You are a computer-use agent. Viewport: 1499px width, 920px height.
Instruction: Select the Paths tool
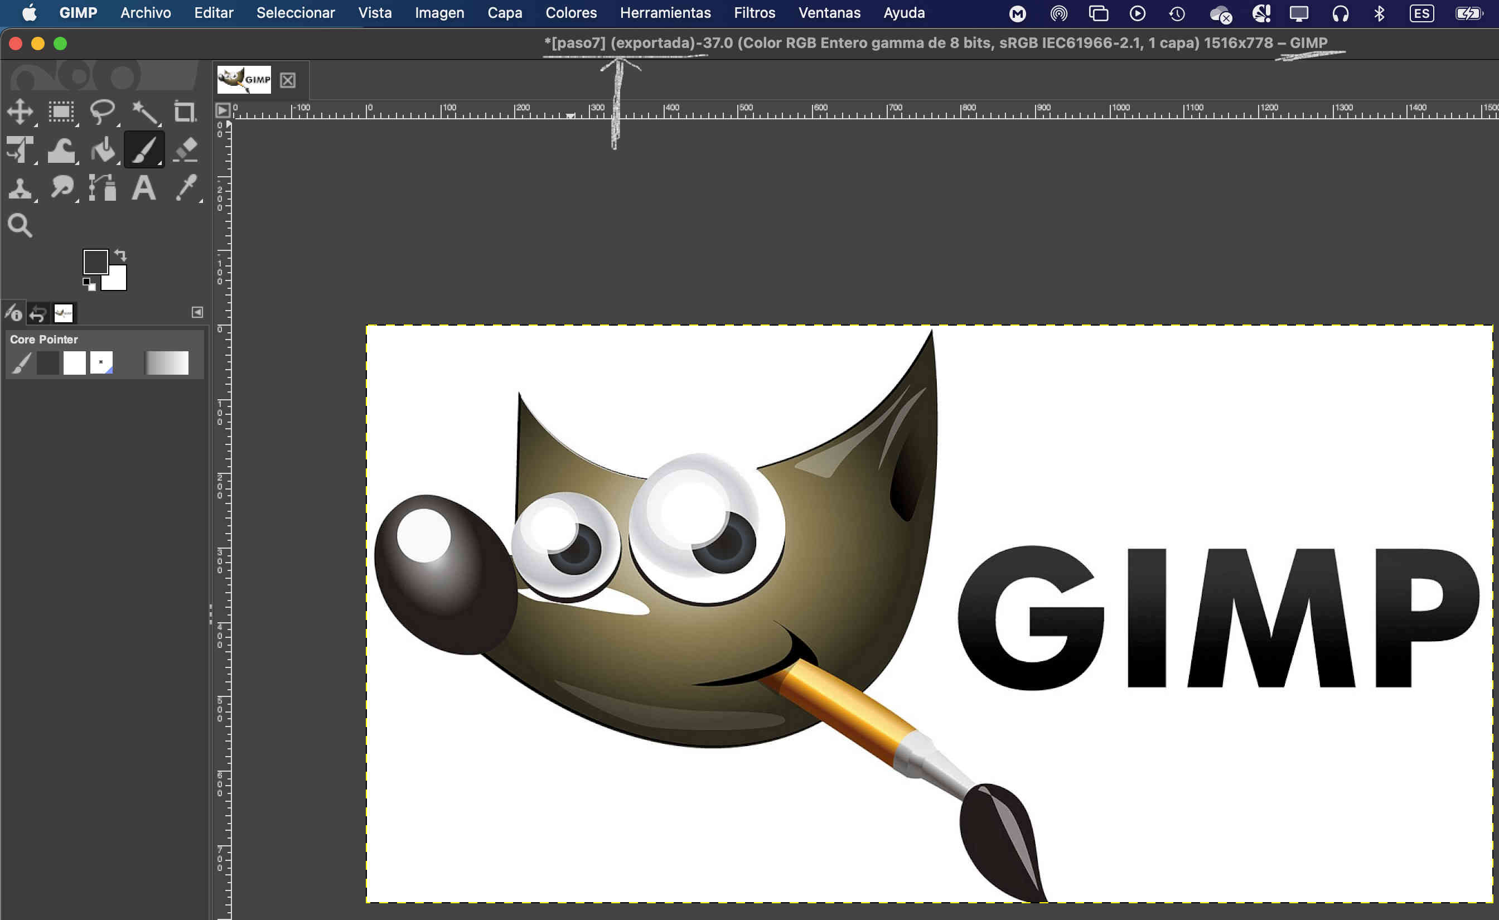point(103,188)
